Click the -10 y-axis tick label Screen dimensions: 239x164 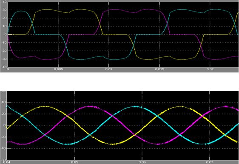[x=4, y=42]
